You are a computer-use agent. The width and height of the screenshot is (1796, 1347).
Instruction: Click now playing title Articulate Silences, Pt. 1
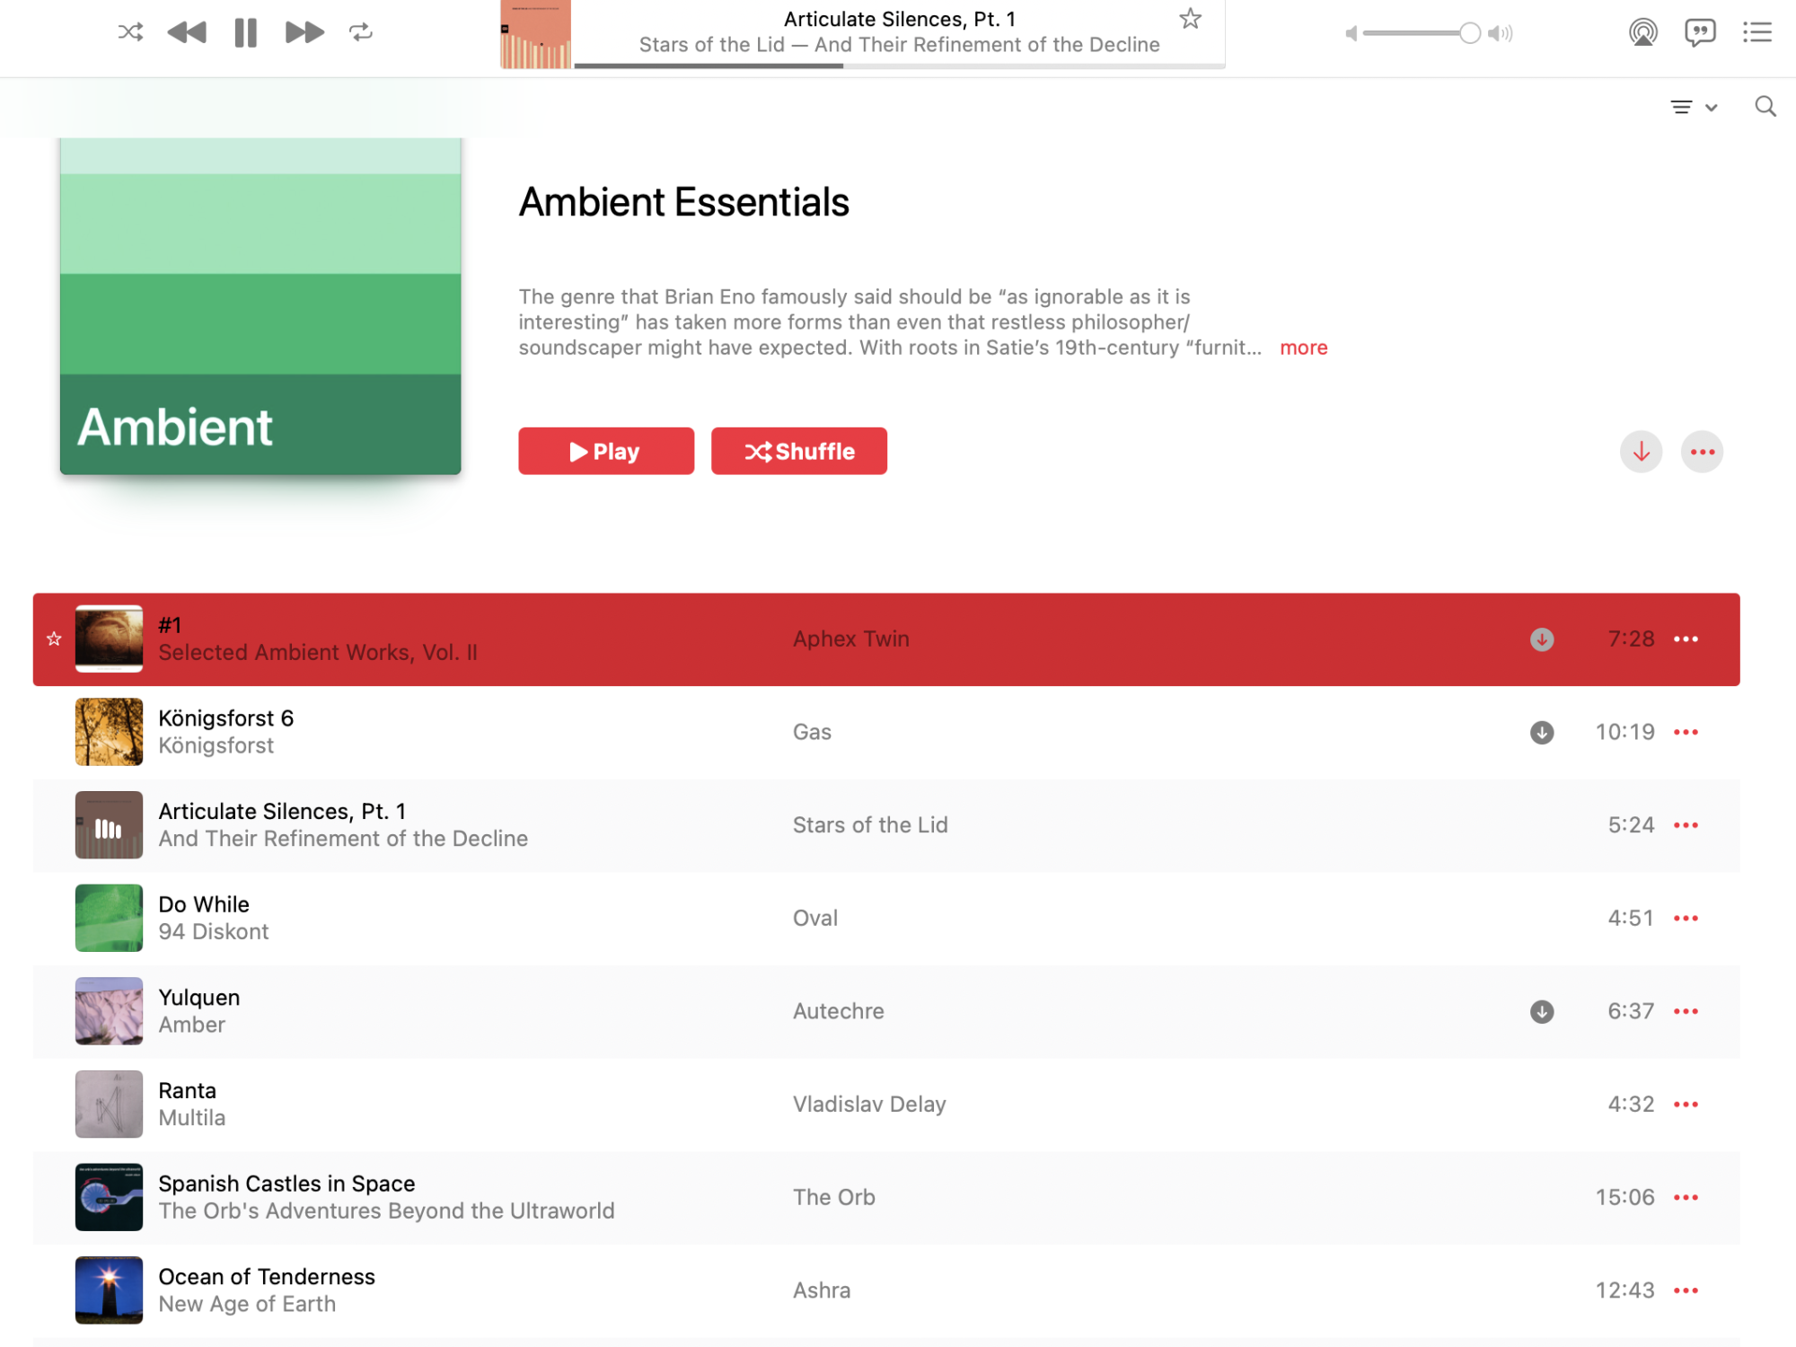tap(900, 19)
